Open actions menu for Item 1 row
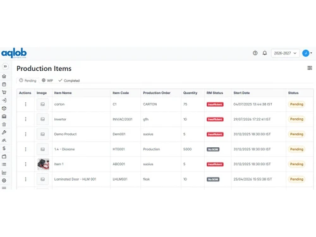This screenshot has width=316, height=237. (25, 164)
